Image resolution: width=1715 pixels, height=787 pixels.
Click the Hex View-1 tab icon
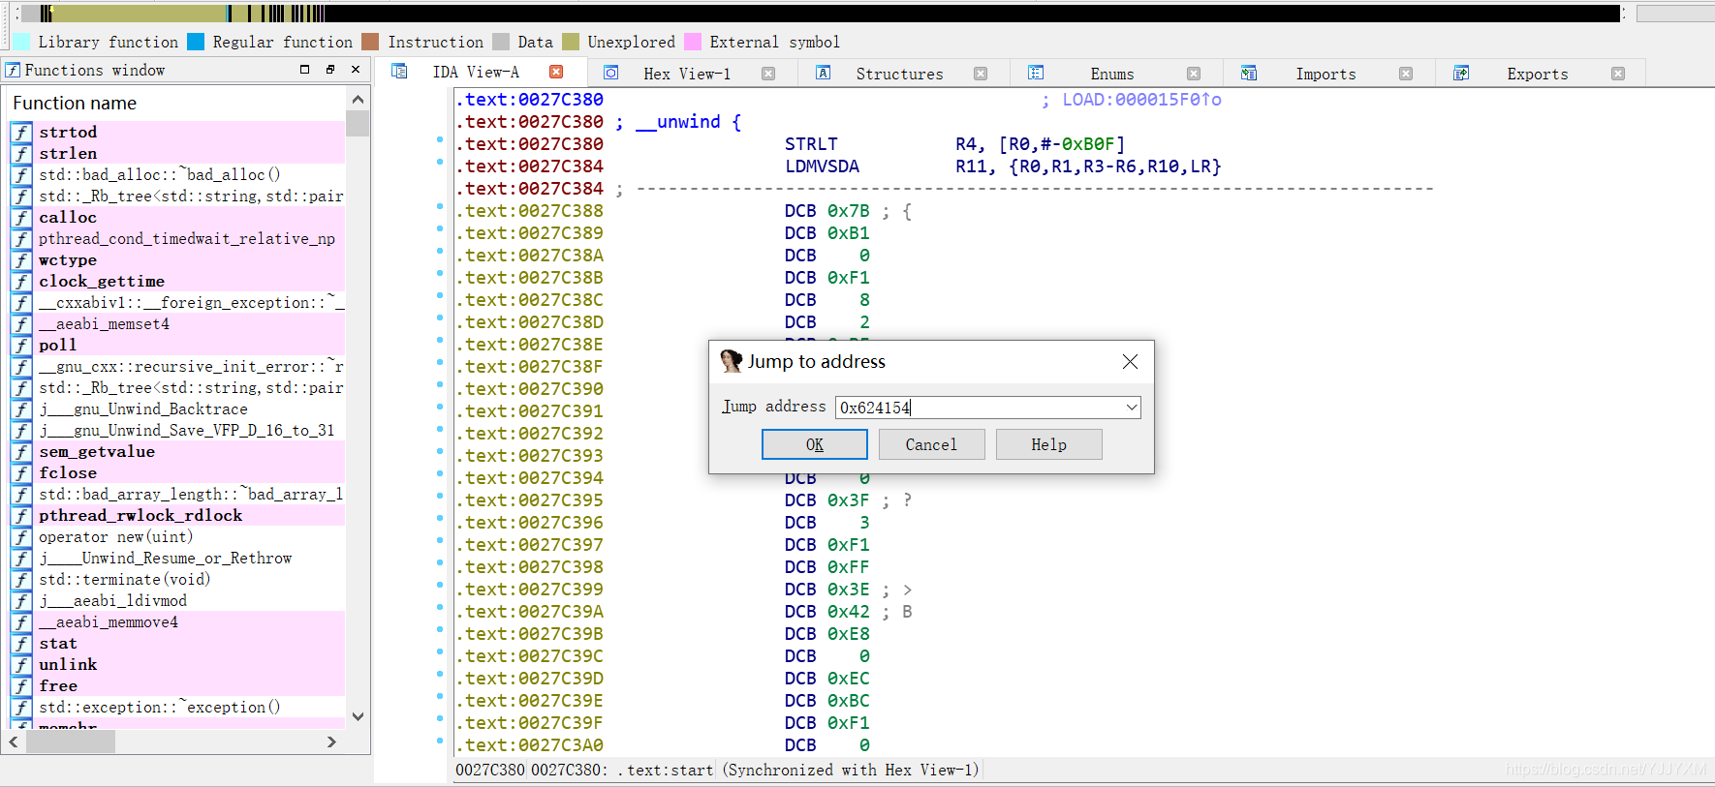(611, 73)
